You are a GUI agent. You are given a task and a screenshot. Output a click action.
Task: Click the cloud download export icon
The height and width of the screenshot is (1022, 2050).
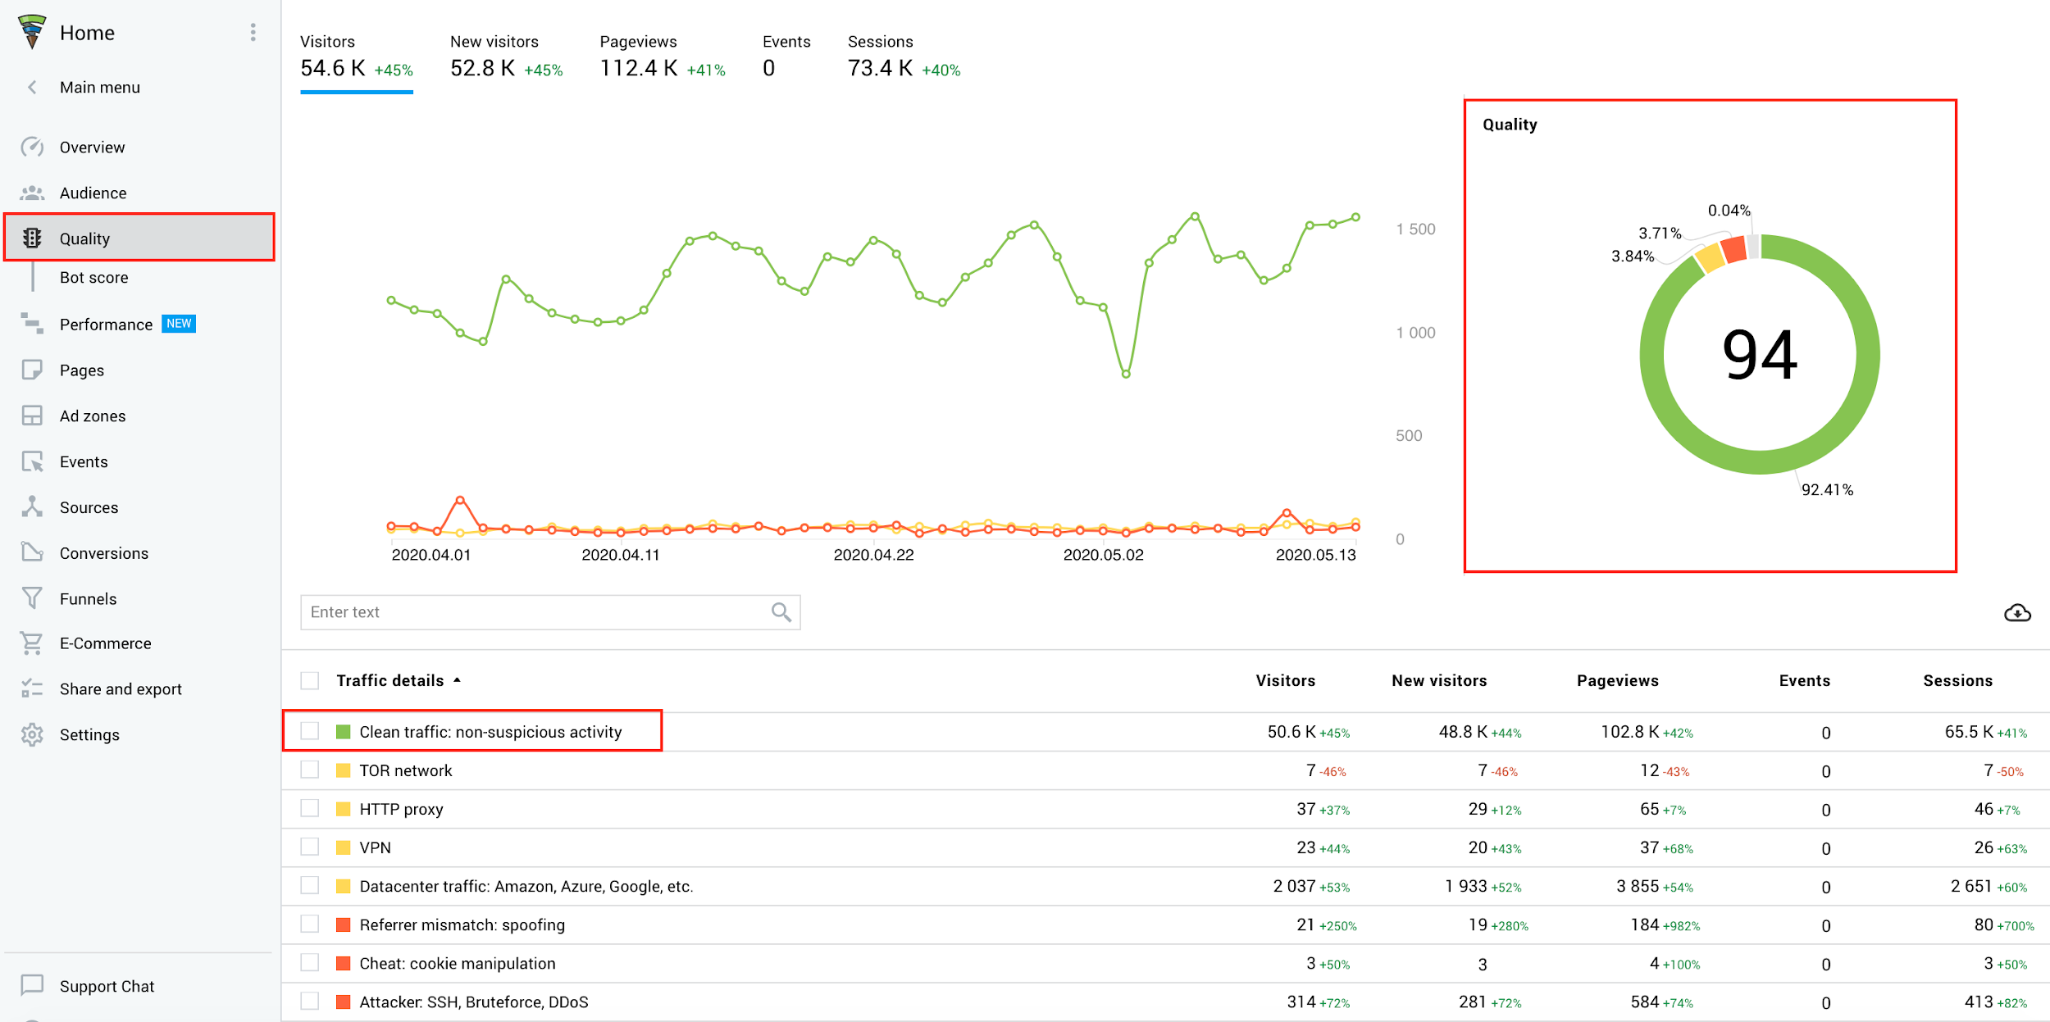(2016, 613)
